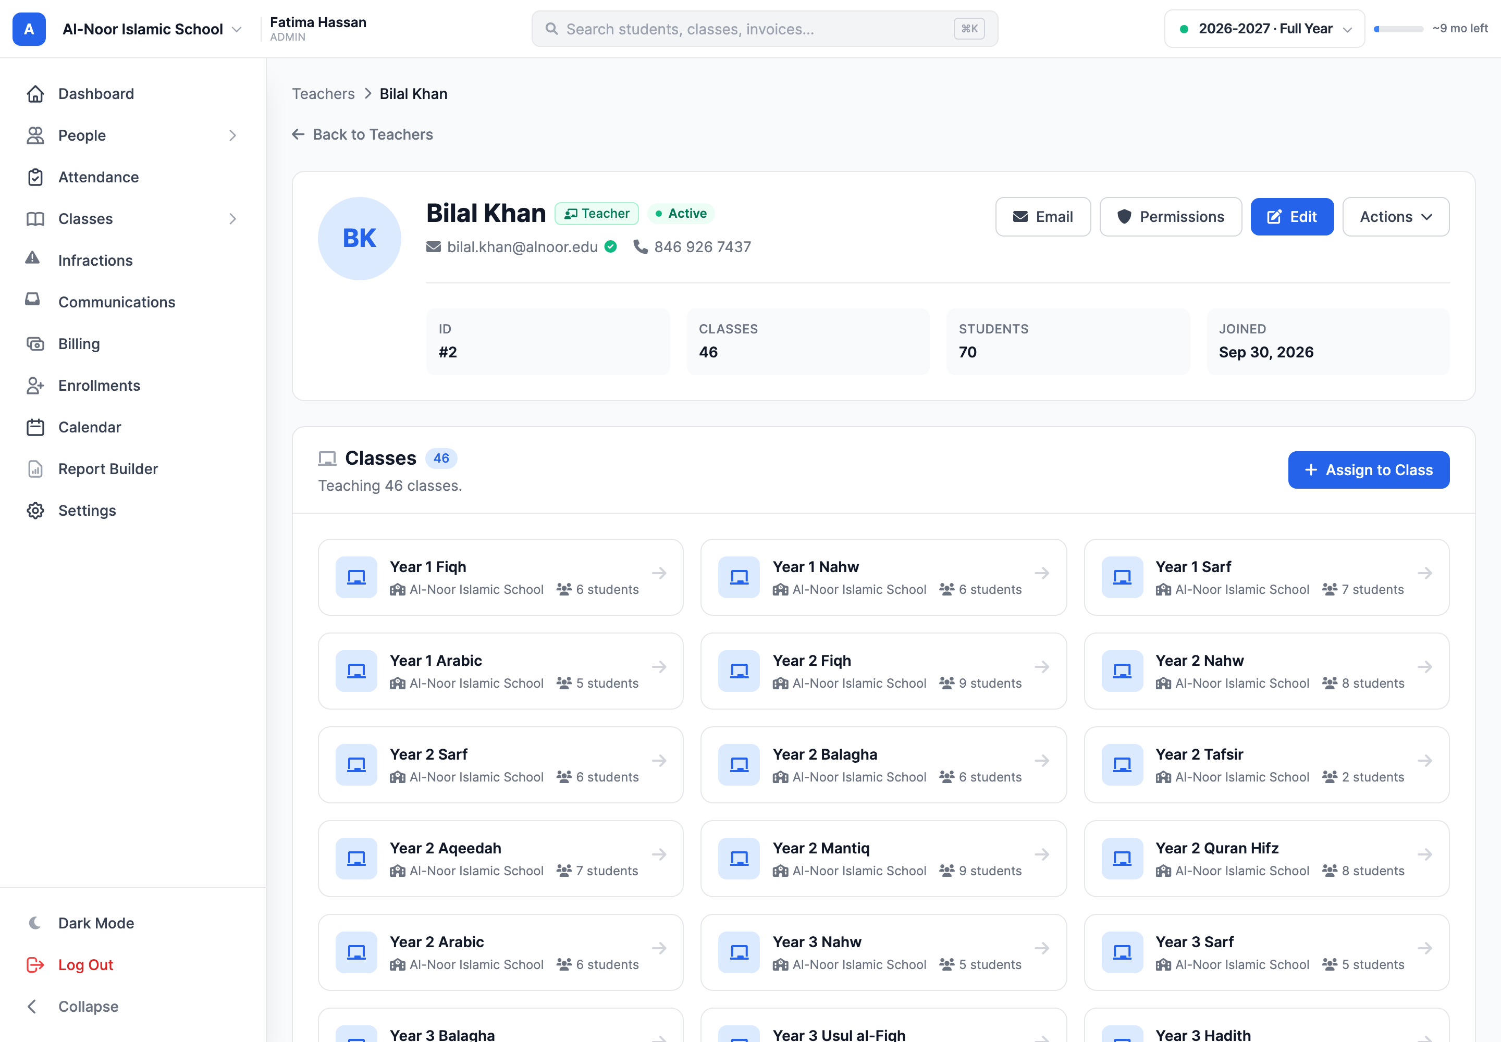The width and height of the screenshot is (1501, 1042).
Task: Open the Al-Noor Islamic School switcher
Action: 152,29
